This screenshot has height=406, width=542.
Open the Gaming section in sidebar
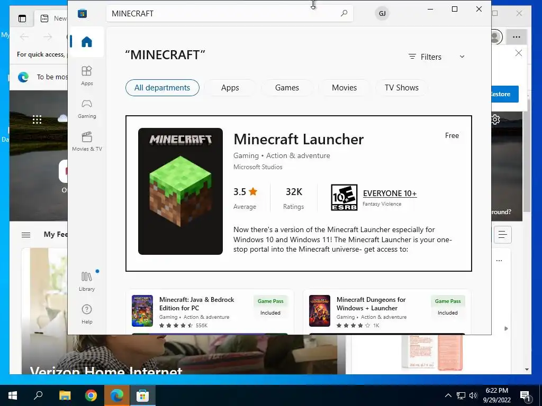pyautogui.click(x=87, y=109)
